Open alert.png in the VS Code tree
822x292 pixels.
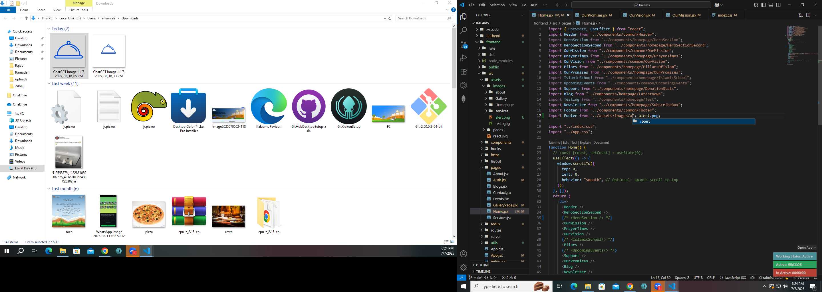point(502,117)
